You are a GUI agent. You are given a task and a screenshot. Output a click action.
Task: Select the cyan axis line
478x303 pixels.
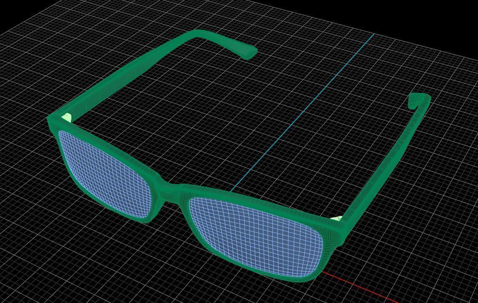(x=302, y=113)
